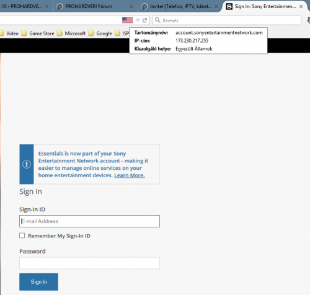Click the E-mail Address input field
Screen dimensions: 310x295
click(89, 221)
